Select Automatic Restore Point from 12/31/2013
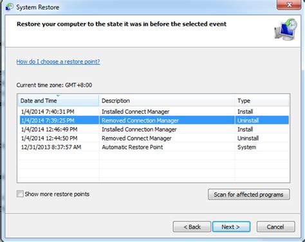Screen dimensions: 305x242 153,147
